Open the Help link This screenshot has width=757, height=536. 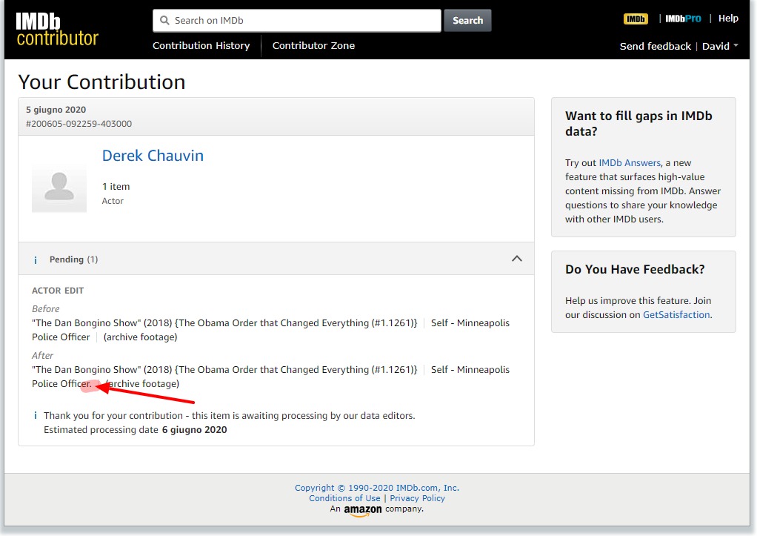click(728, 19)
